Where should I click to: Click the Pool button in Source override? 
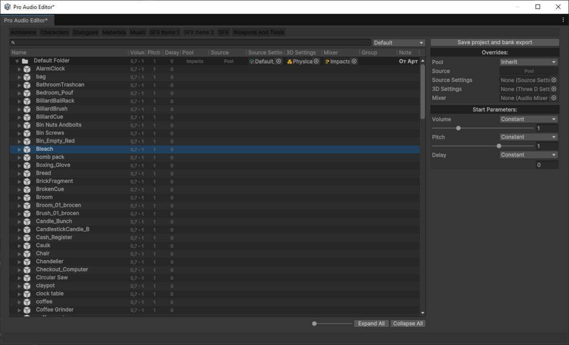[529, 71]
